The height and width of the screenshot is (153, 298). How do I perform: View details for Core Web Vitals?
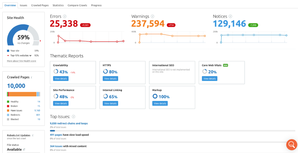point(209,79)
